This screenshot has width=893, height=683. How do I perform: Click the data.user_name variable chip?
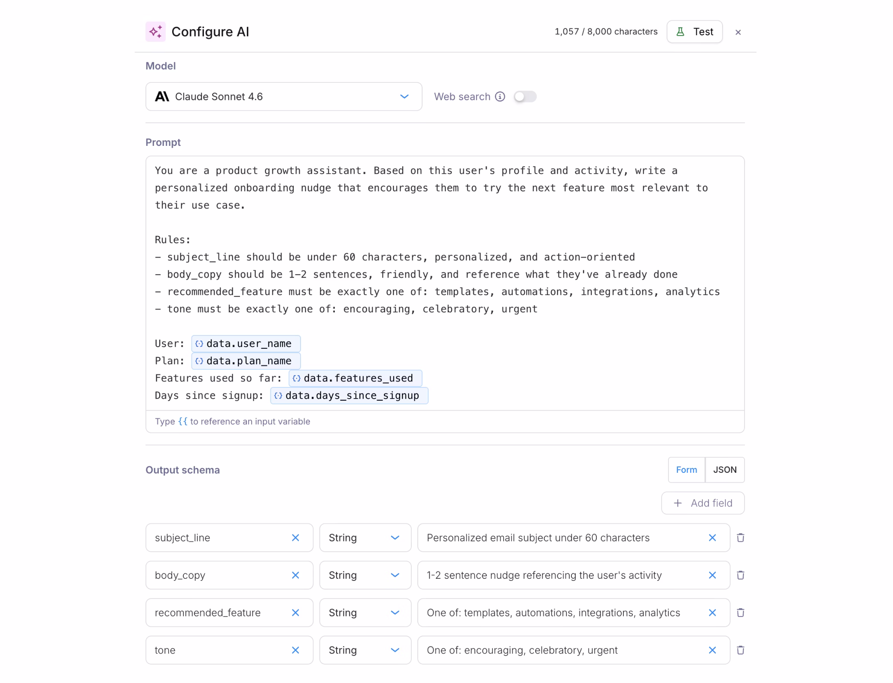tap(246, 344)
